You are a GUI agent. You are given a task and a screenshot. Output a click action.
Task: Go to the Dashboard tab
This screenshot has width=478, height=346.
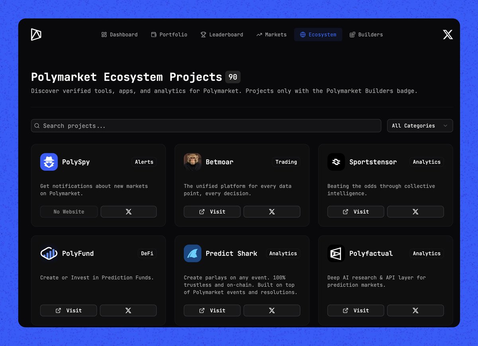[119, 35]
